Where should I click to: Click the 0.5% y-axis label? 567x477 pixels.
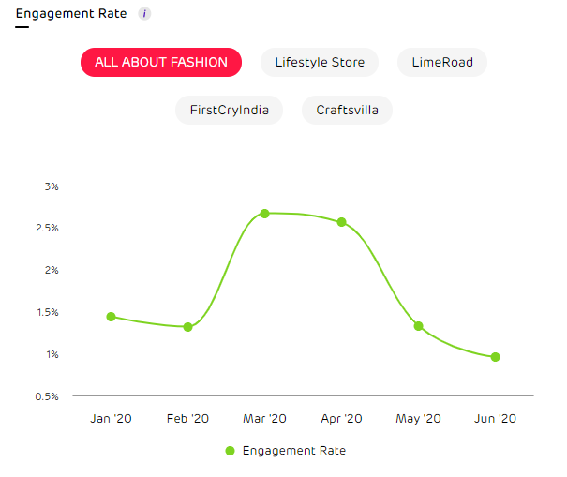pos(48,396)
